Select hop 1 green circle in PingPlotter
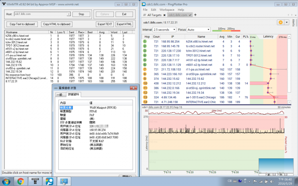Image resolution: width=298 pixels, height=186 pixels. (145, 41)
